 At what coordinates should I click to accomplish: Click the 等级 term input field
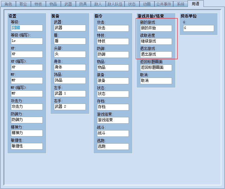(x=27, y=28)
